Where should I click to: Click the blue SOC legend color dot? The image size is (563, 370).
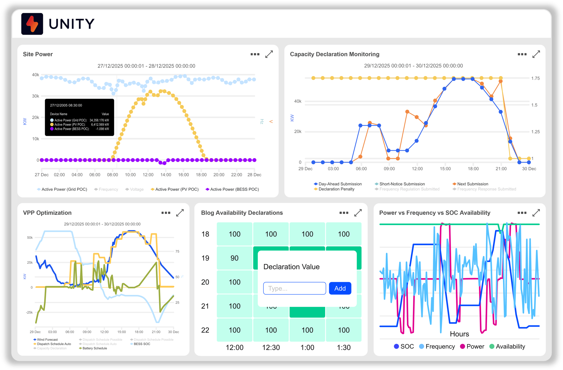pyautogui.click(x=396, y=346)
